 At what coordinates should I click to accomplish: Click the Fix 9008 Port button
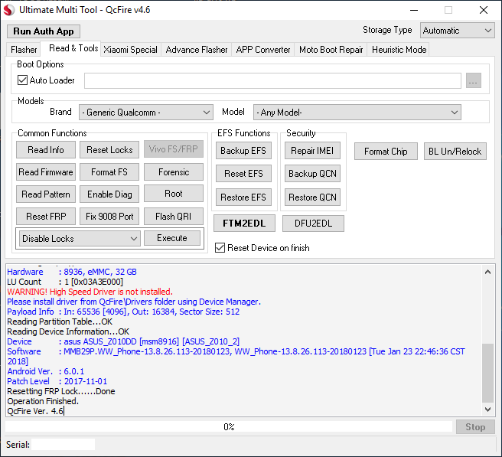tap(109, 217)
